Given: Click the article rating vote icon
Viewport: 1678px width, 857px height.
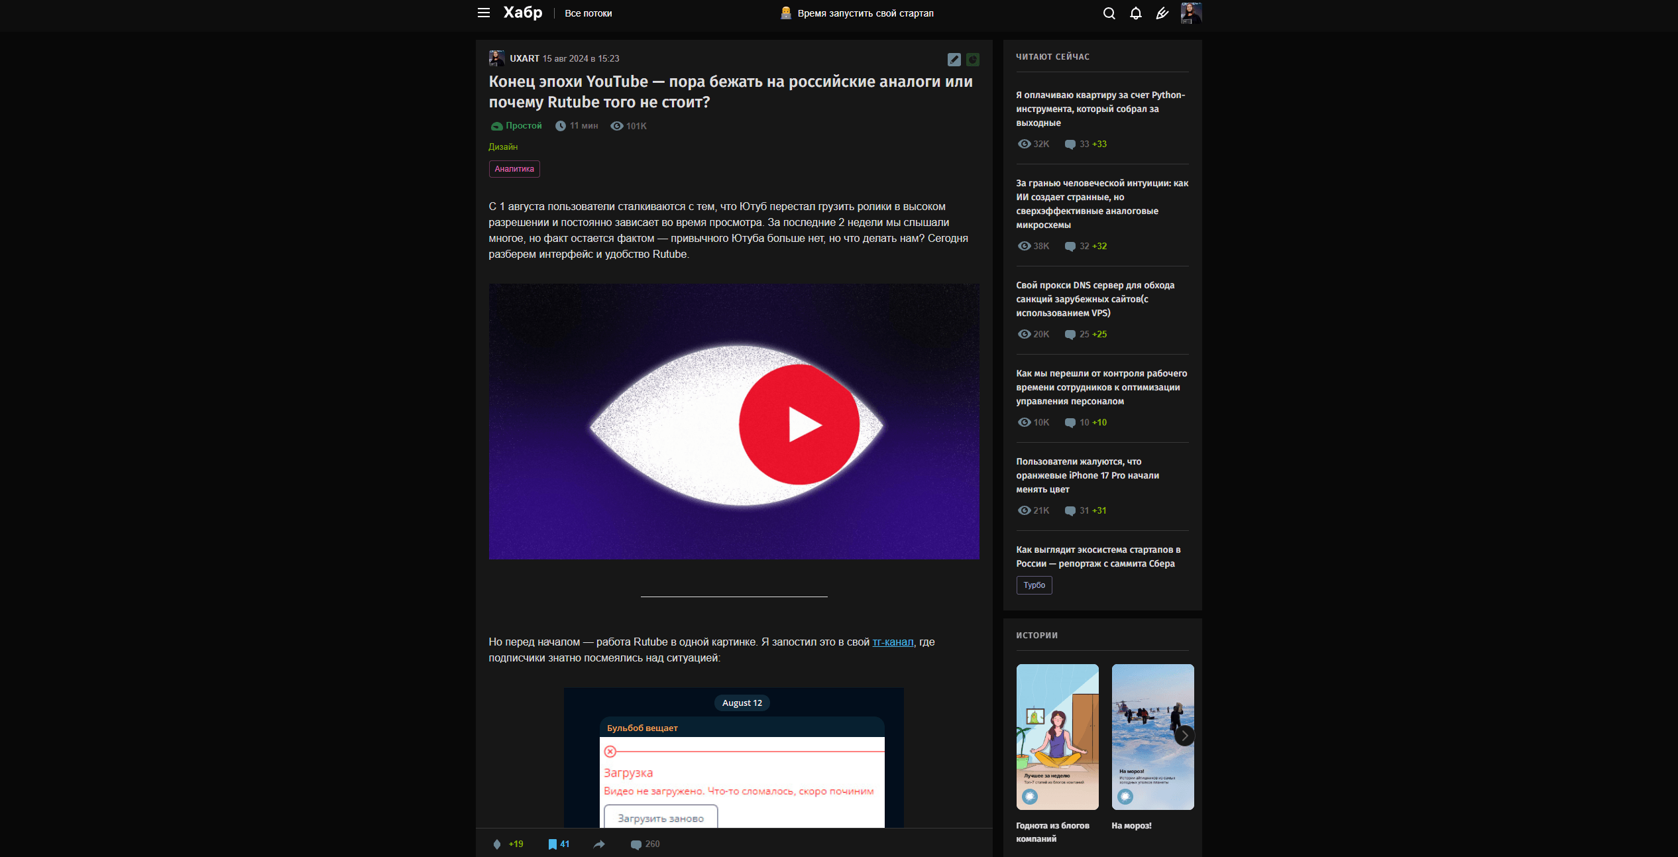Looking at the screenshot, I should pyautogui.click(x=497, y=844).
